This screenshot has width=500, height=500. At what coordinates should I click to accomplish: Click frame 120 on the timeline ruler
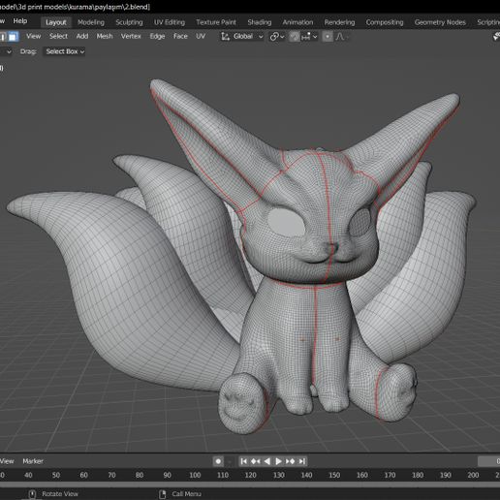click(251, 475)
